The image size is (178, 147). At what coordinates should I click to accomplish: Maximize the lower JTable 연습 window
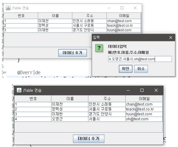click(142, 90)
